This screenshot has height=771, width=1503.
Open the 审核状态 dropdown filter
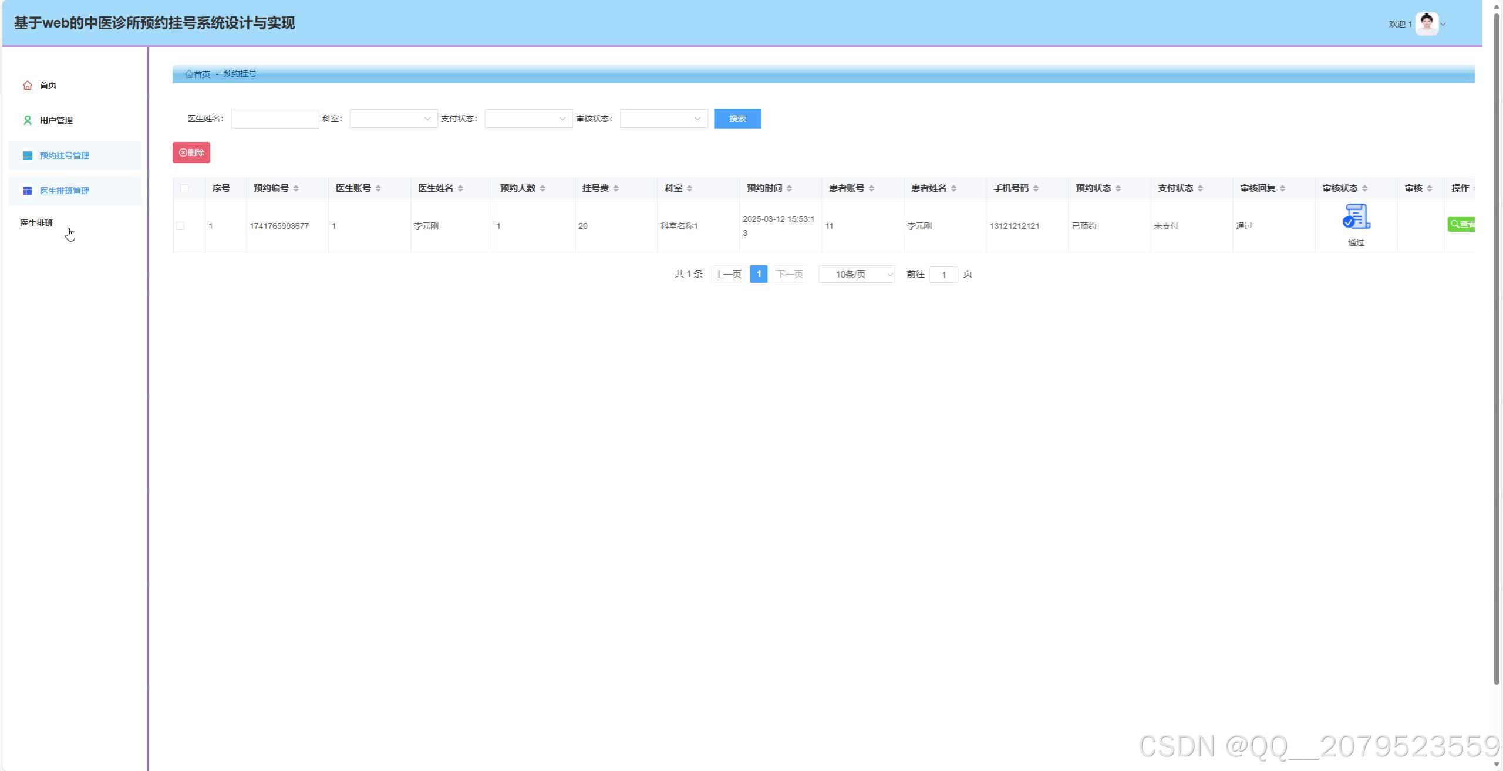(x=663, y=119)
